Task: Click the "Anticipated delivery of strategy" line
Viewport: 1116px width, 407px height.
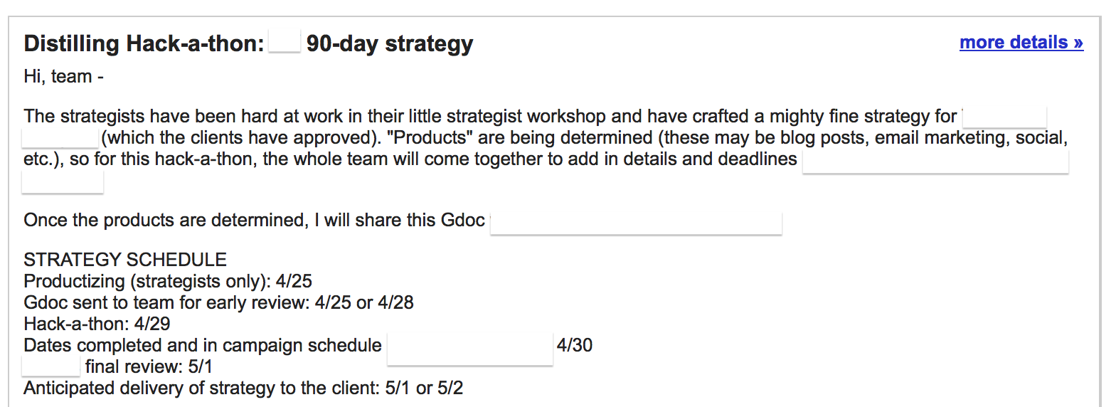Action: point(243,388)
